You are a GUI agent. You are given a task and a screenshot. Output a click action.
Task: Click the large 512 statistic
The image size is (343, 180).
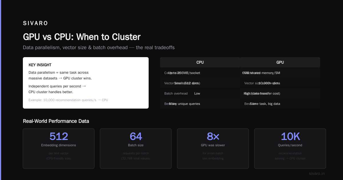click(x=59, y=137)
